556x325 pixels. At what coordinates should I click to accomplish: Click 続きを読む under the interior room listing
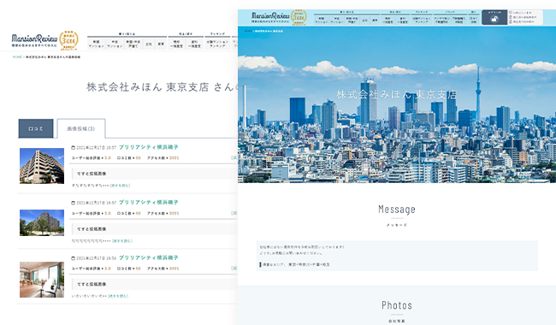[118, 296]
